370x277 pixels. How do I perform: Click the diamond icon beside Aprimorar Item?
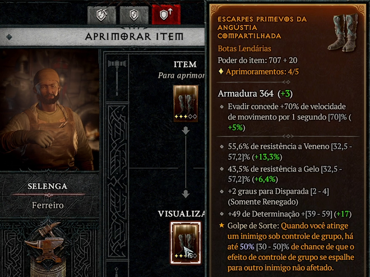coord(9,37)
